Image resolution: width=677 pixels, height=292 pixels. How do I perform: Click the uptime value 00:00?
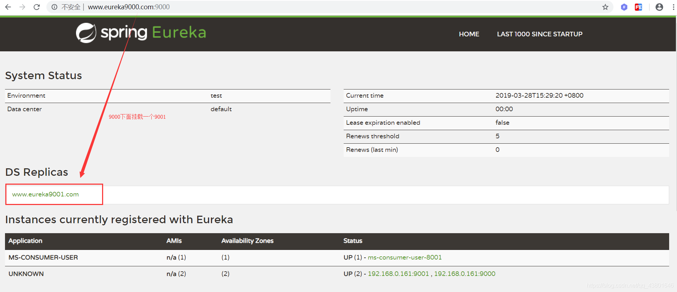point(504,109)
